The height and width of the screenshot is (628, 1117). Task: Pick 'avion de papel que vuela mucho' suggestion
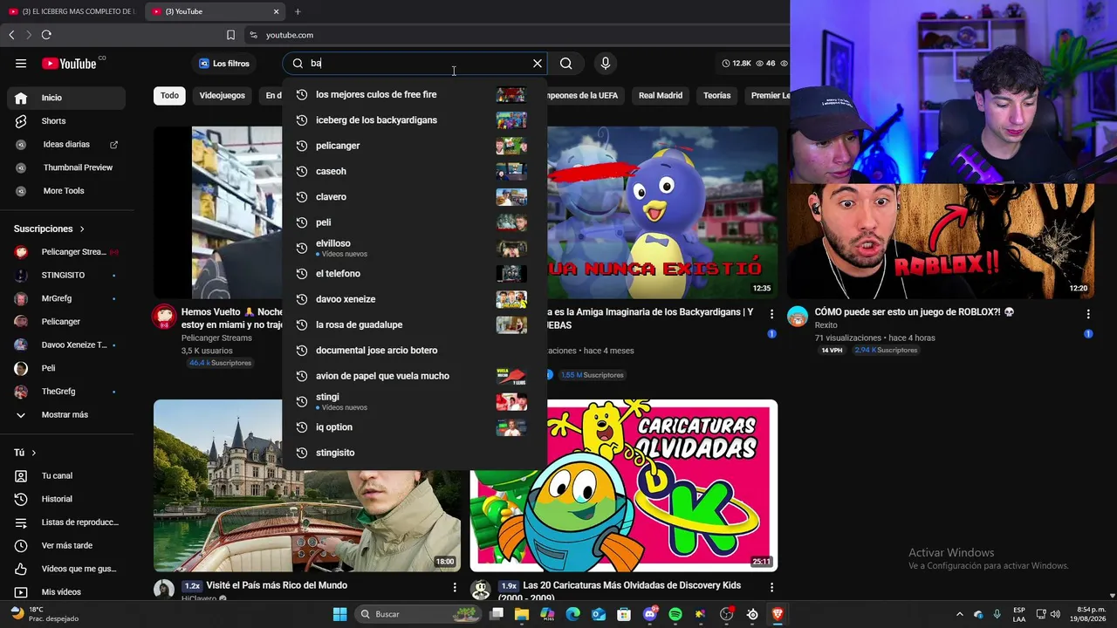coord(415,376)
